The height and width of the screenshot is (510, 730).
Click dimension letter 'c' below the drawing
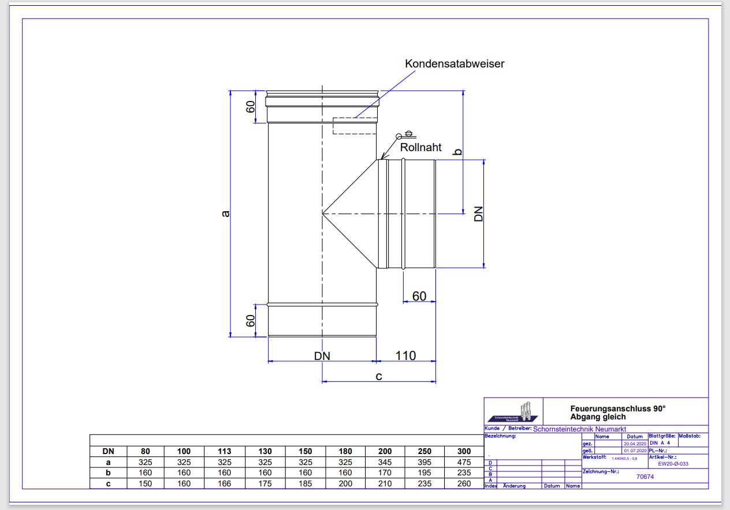point(379,376)
